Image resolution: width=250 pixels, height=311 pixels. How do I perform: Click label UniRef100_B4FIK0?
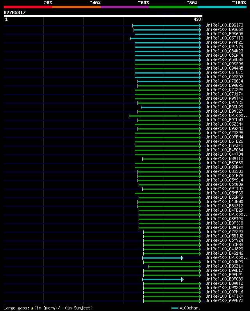coord(224,296)
